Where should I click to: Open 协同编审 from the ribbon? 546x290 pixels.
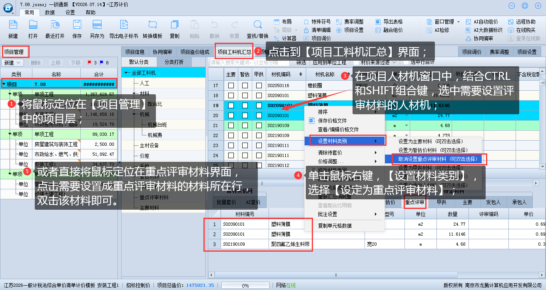tap(480, 38)
